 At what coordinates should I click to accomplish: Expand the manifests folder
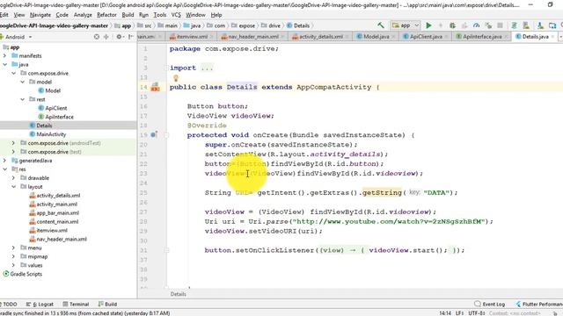click(x=5, y=56)
